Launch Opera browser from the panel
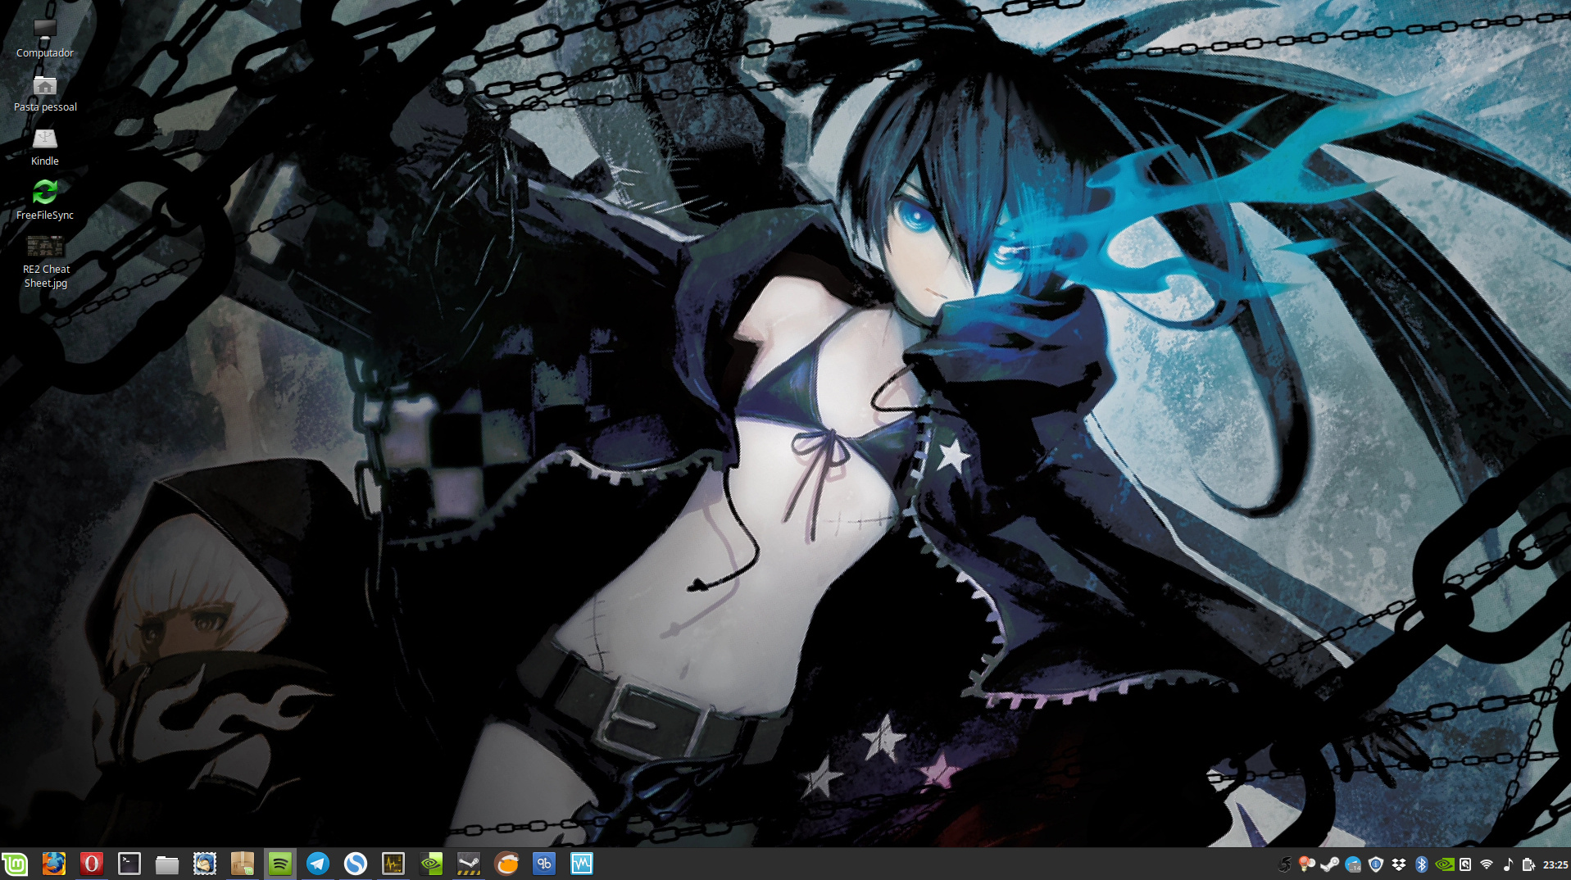 tap(91, 864)
